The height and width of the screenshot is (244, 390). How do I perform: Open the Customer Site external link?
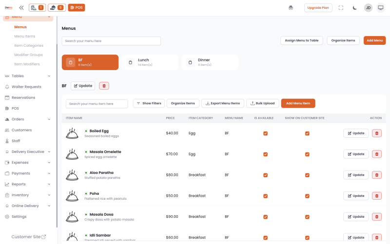(29, 237)
